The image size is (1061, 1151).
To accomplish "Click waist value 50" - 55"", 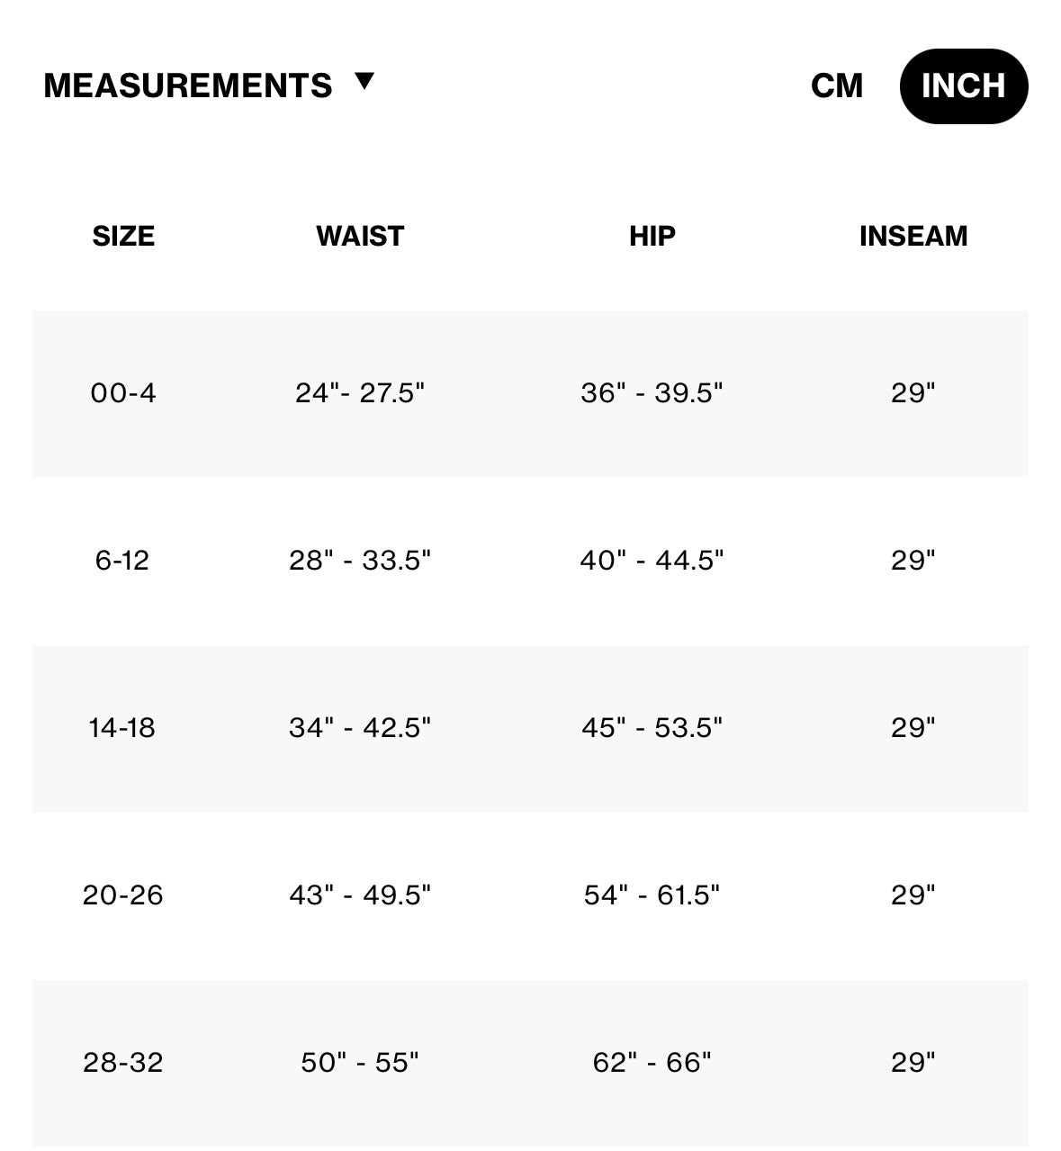I will [x=360, y=1062].
